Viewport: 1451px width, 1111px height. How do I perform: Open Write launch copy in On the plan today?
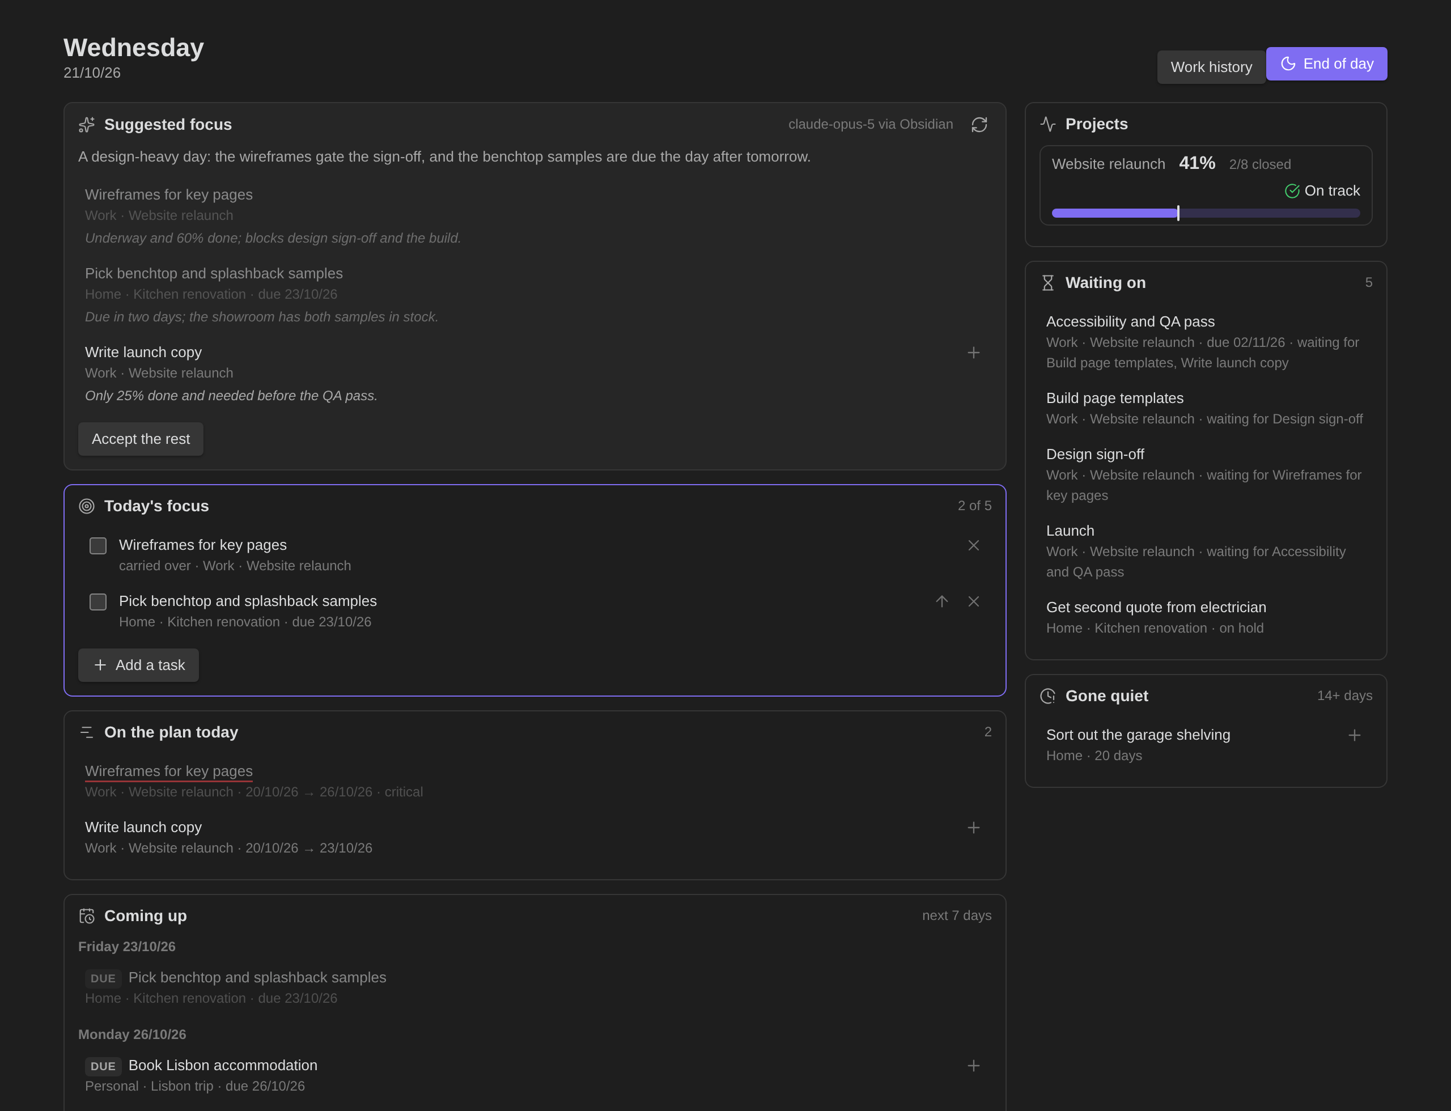(143, 828)
